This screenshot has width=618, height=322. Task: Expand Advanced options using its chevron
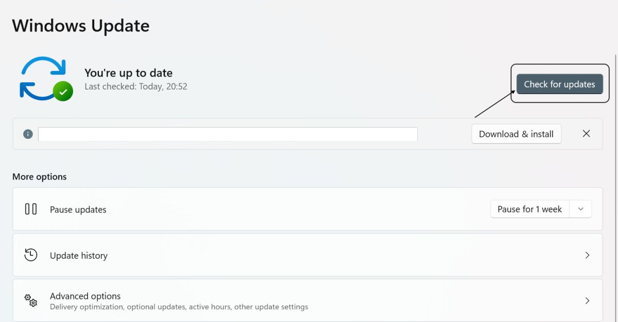(587, 300)
